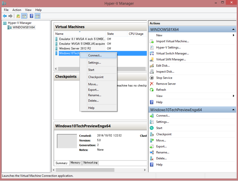Open the Help menu in menu bar
Image resolution: width=238 pixels, height=181 pixels.
tap(38, 10)
